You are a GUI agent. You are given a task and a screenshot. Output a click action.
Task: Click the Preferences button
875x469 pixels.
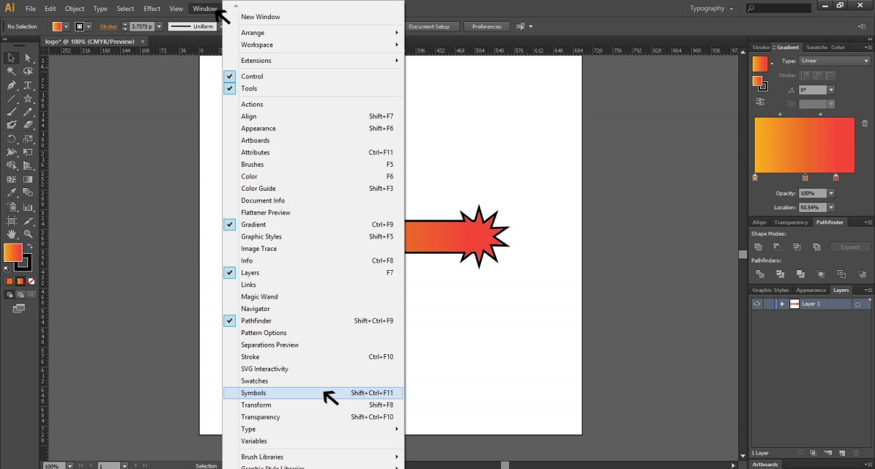click(487, 27)
